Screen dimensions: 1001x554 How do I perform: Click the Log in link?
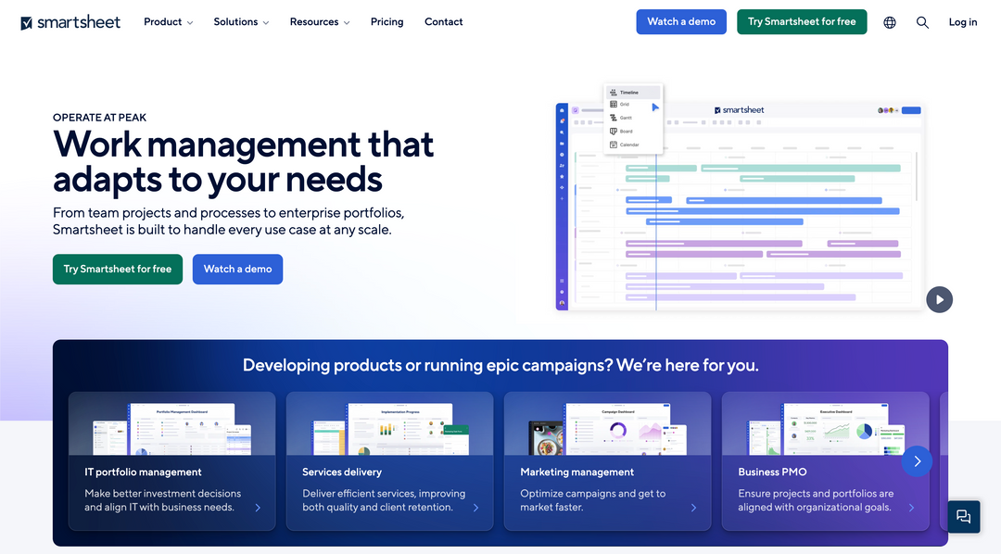(963, 22)
